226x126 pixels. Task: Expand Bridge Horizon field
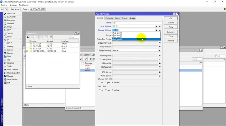pos(160,46)
